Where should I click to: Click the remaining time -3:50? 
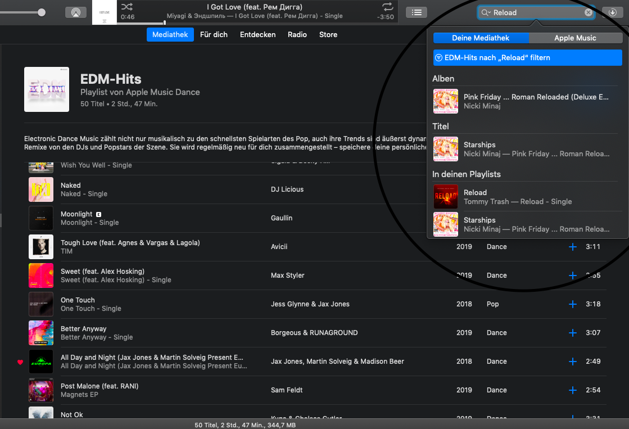coord(386,17)
